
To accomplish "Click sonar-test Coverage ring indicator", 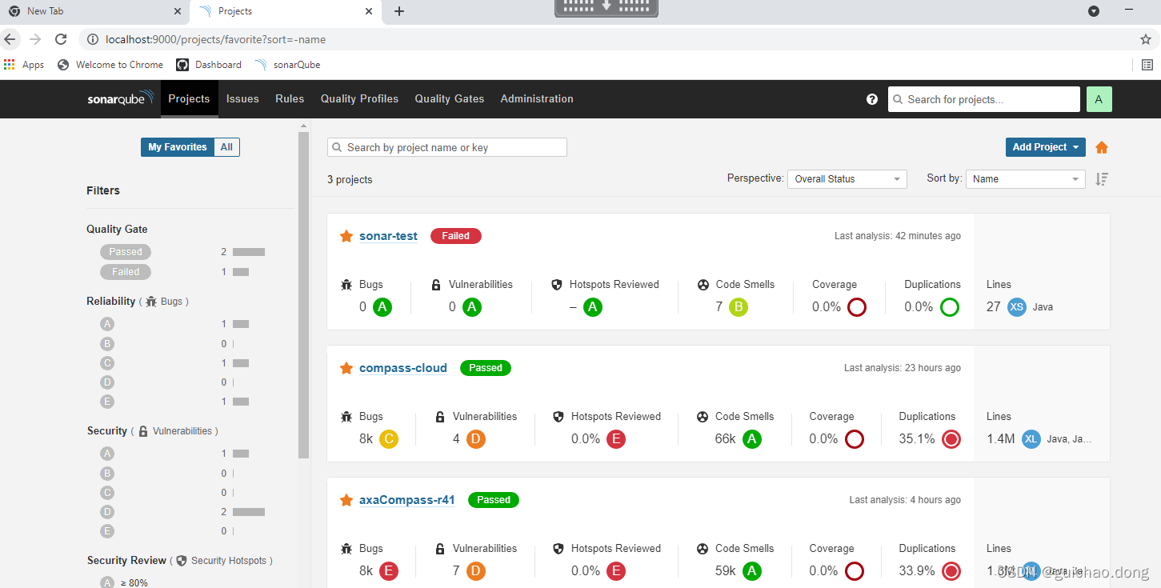I will [x=857, y=306].
